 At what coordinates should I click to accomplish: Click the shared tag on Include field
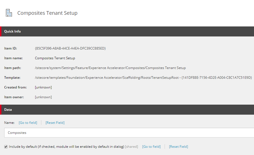click(x=131, y=147)
